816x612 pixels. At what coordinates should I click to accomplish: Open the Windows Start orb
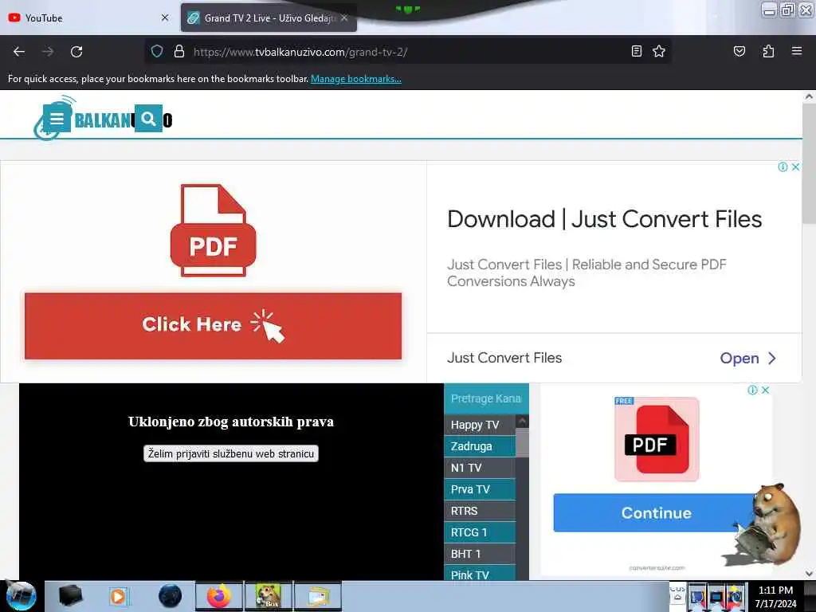click(21, 595)
